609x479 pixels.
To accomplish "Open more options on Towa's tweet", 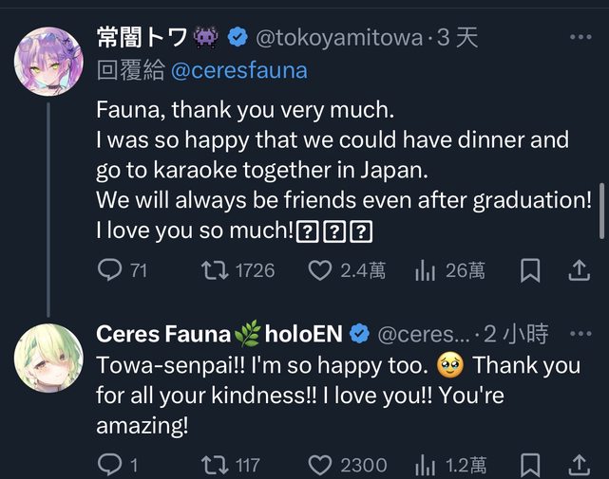I will 580,37.
